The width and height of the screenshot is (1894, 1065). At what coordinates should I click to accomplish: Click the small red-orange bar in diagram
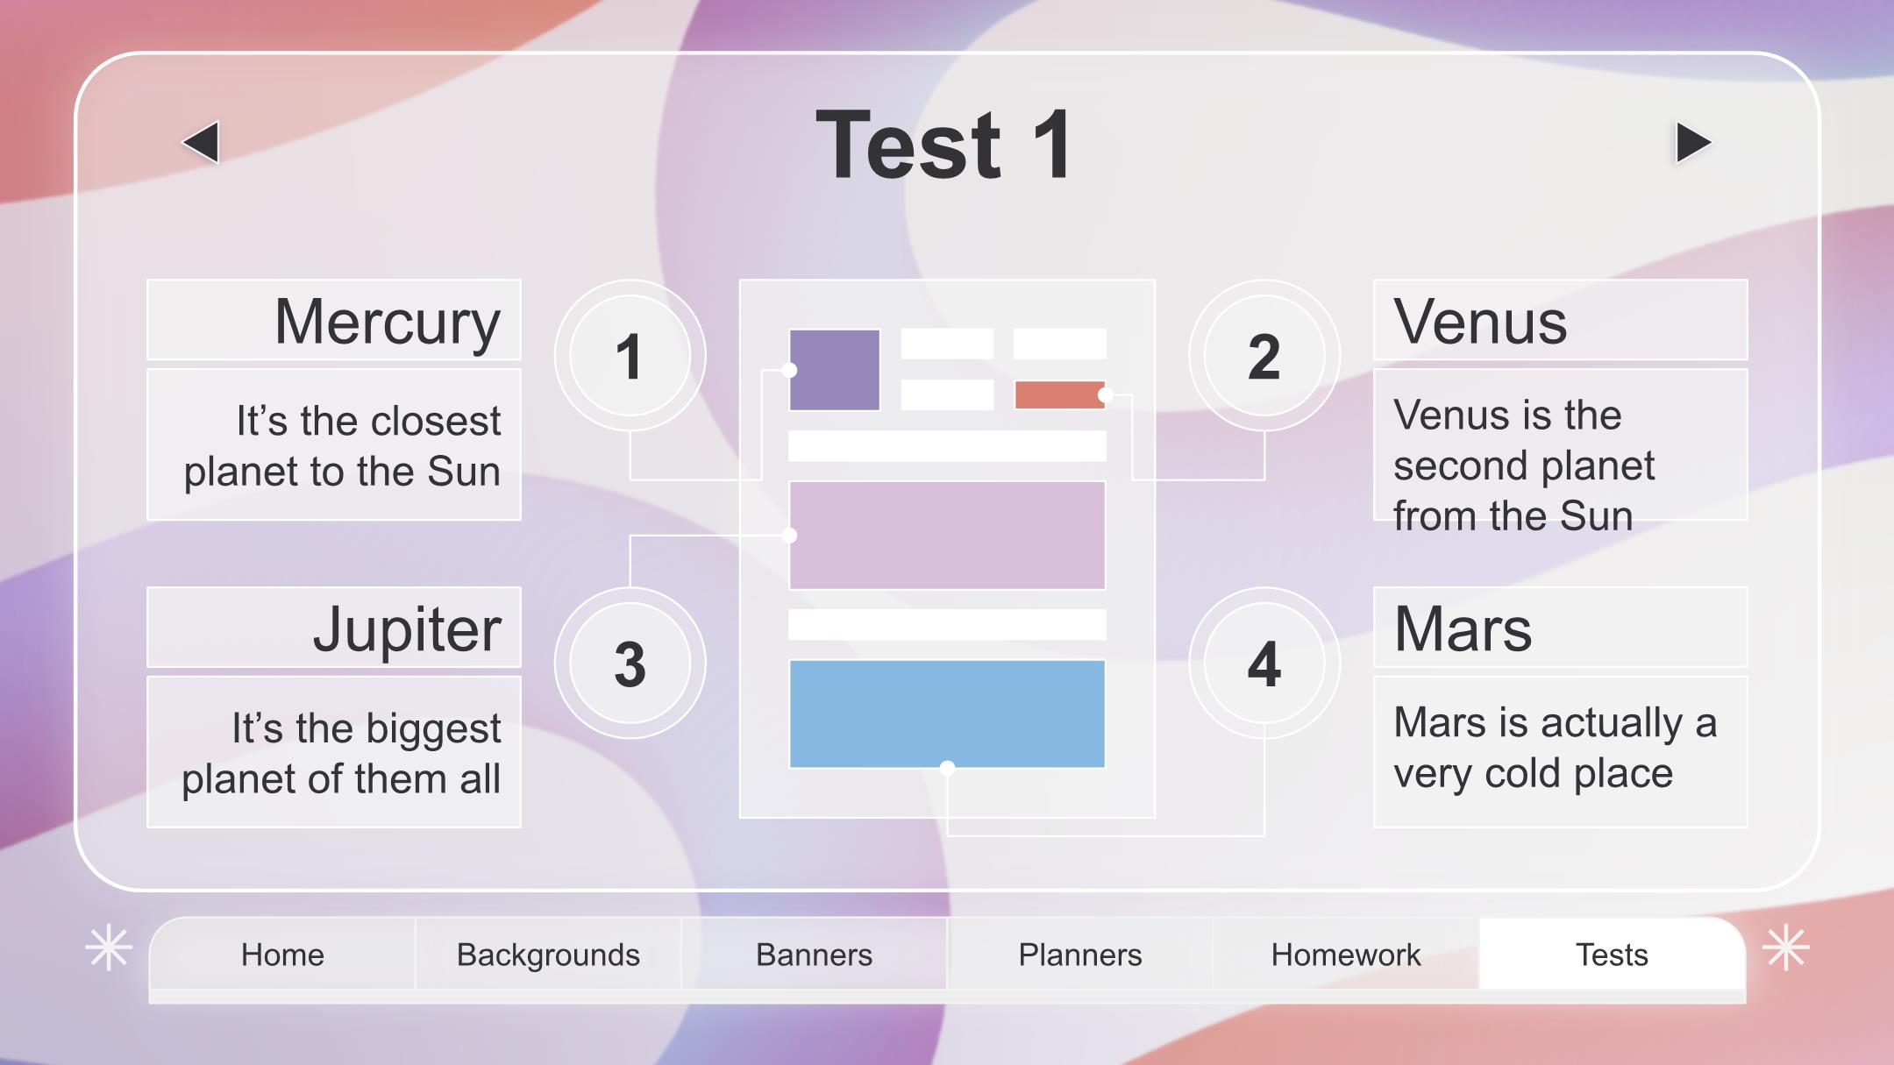point(1060,394)
